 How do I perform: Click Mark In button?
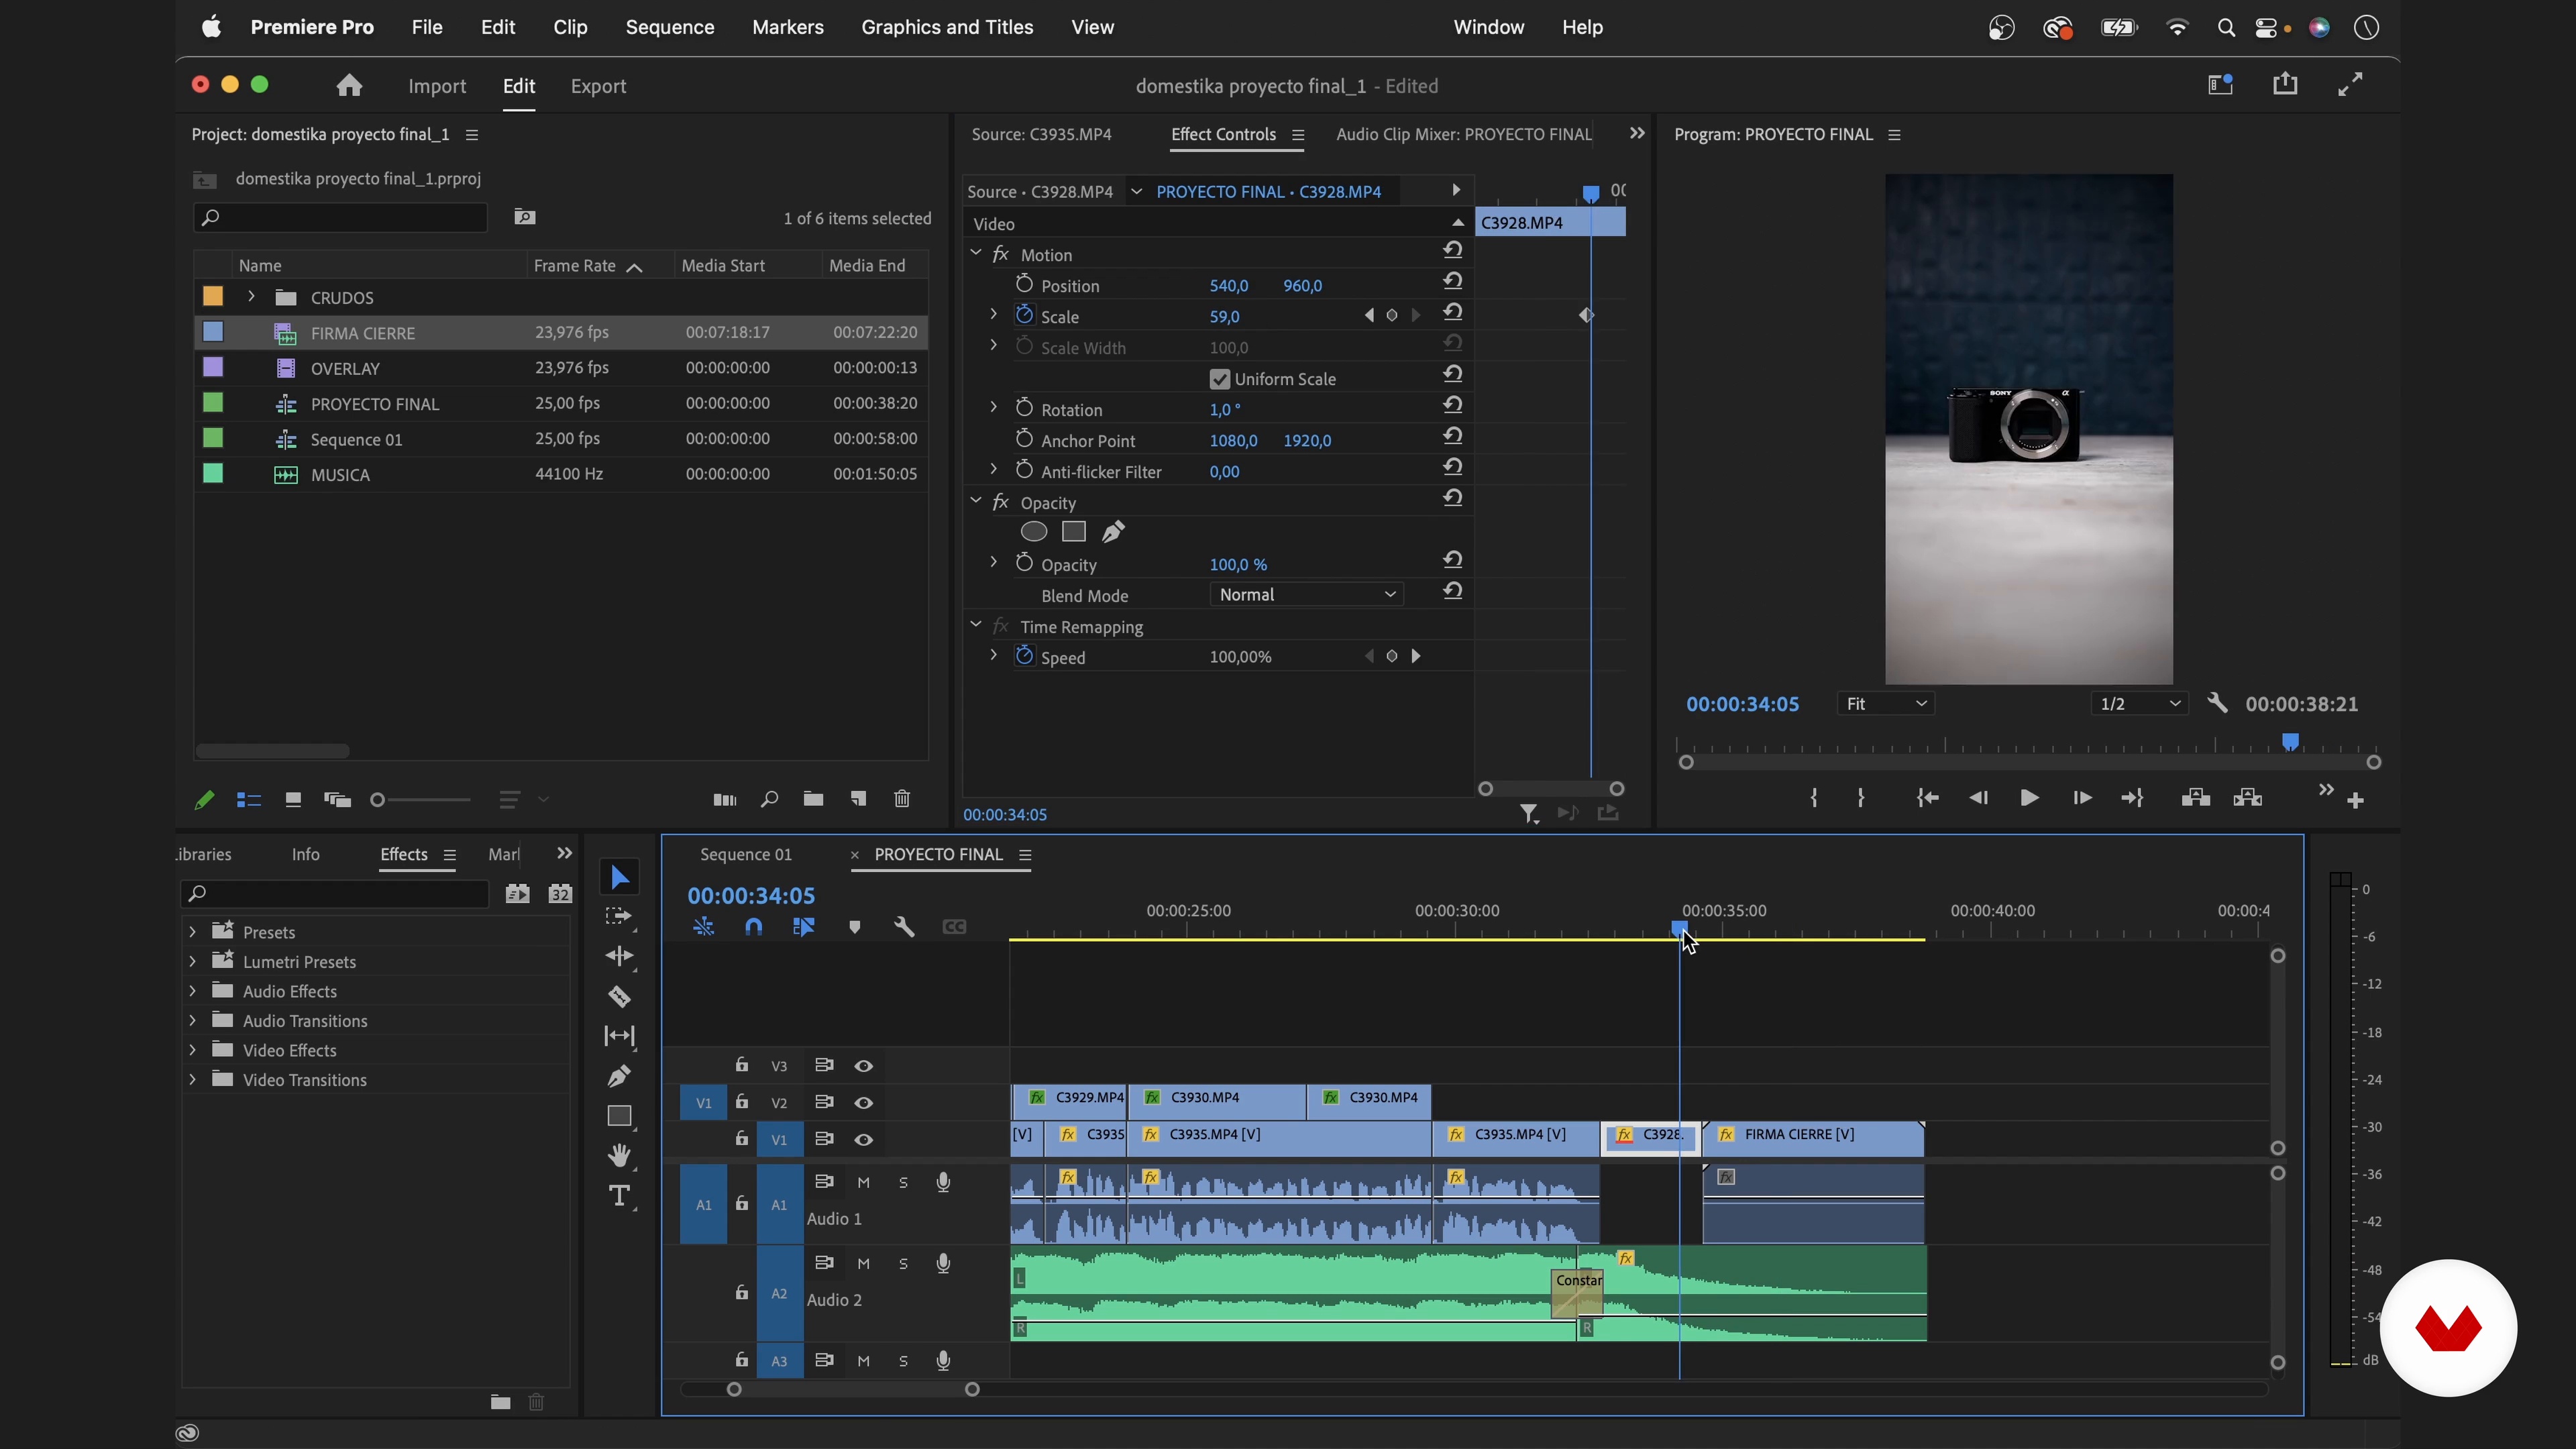pyautogui.click(x=1814, y=798)
